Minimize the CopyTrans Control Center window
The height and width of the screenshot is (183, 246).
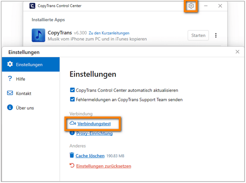(x=206, y=6)
